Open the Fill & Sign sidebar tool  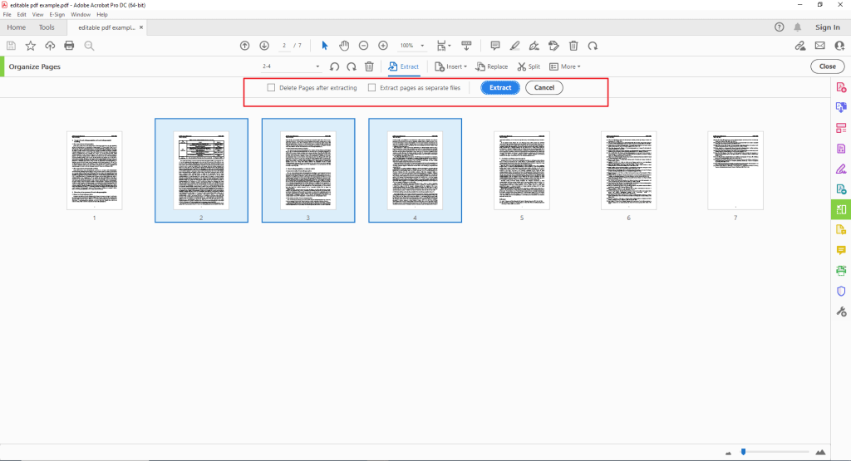pyautogui.click(x=841, y=169)
